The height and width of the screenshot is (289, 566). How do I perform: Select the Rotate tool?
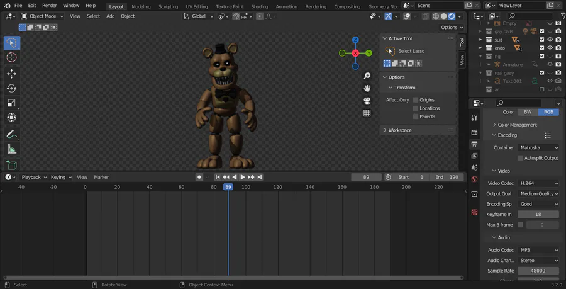coord(11,89)
